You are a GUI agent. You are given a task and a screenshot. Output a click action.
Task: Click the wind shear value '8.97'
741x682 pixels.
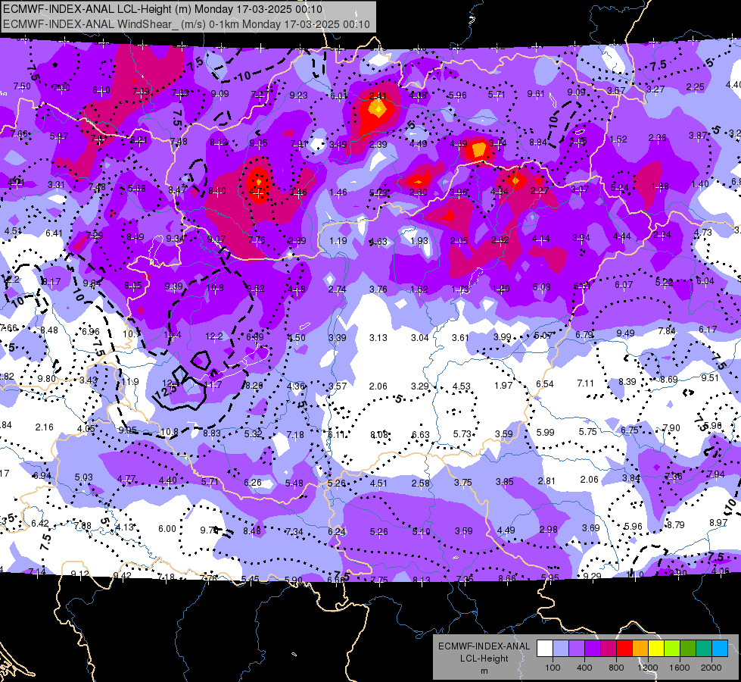point(718,522)
